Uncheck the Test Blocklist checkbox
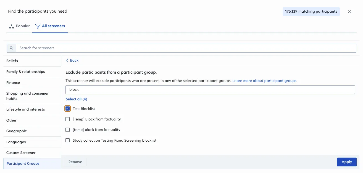363x173 pixels. [x=67, y=108]
